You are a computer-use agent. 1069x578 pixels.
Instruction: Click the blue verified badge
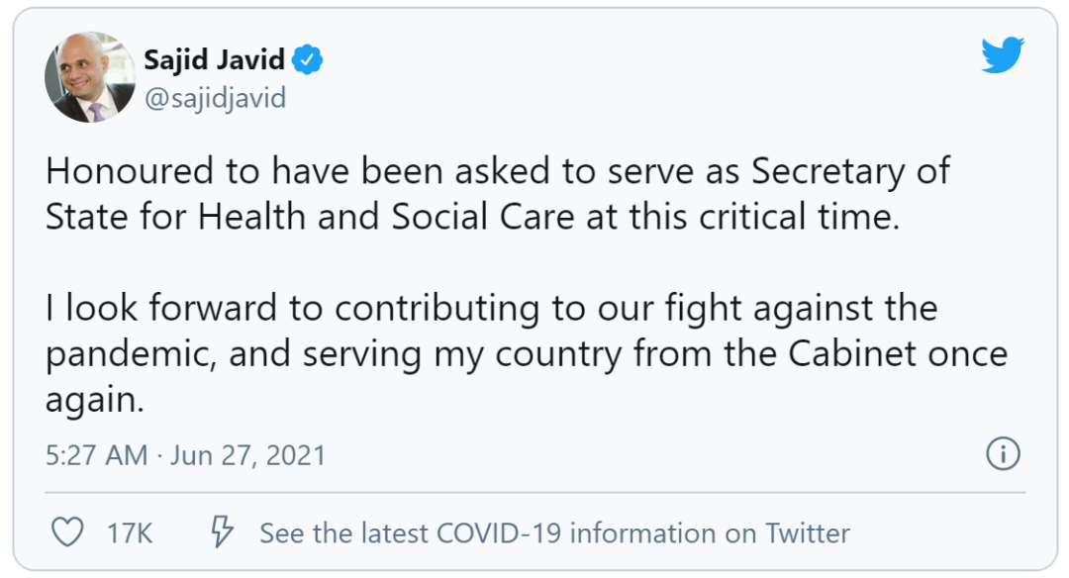[310, 60]
